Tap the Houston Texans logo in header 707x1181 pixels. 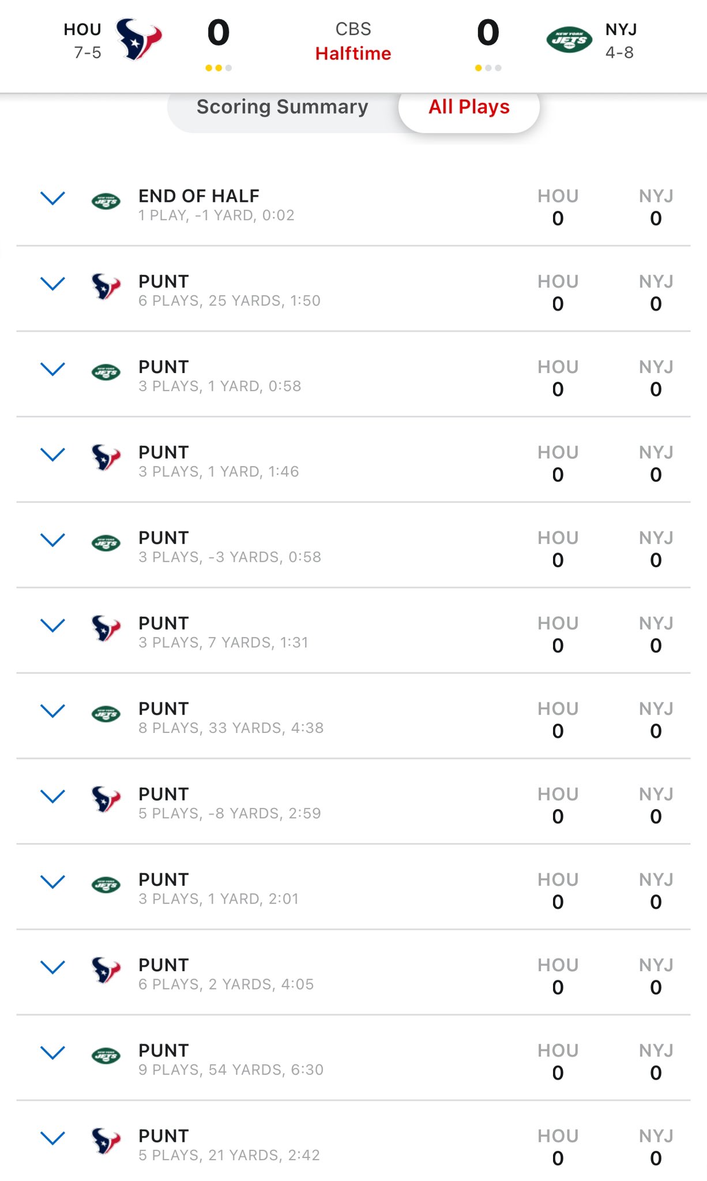138,39
